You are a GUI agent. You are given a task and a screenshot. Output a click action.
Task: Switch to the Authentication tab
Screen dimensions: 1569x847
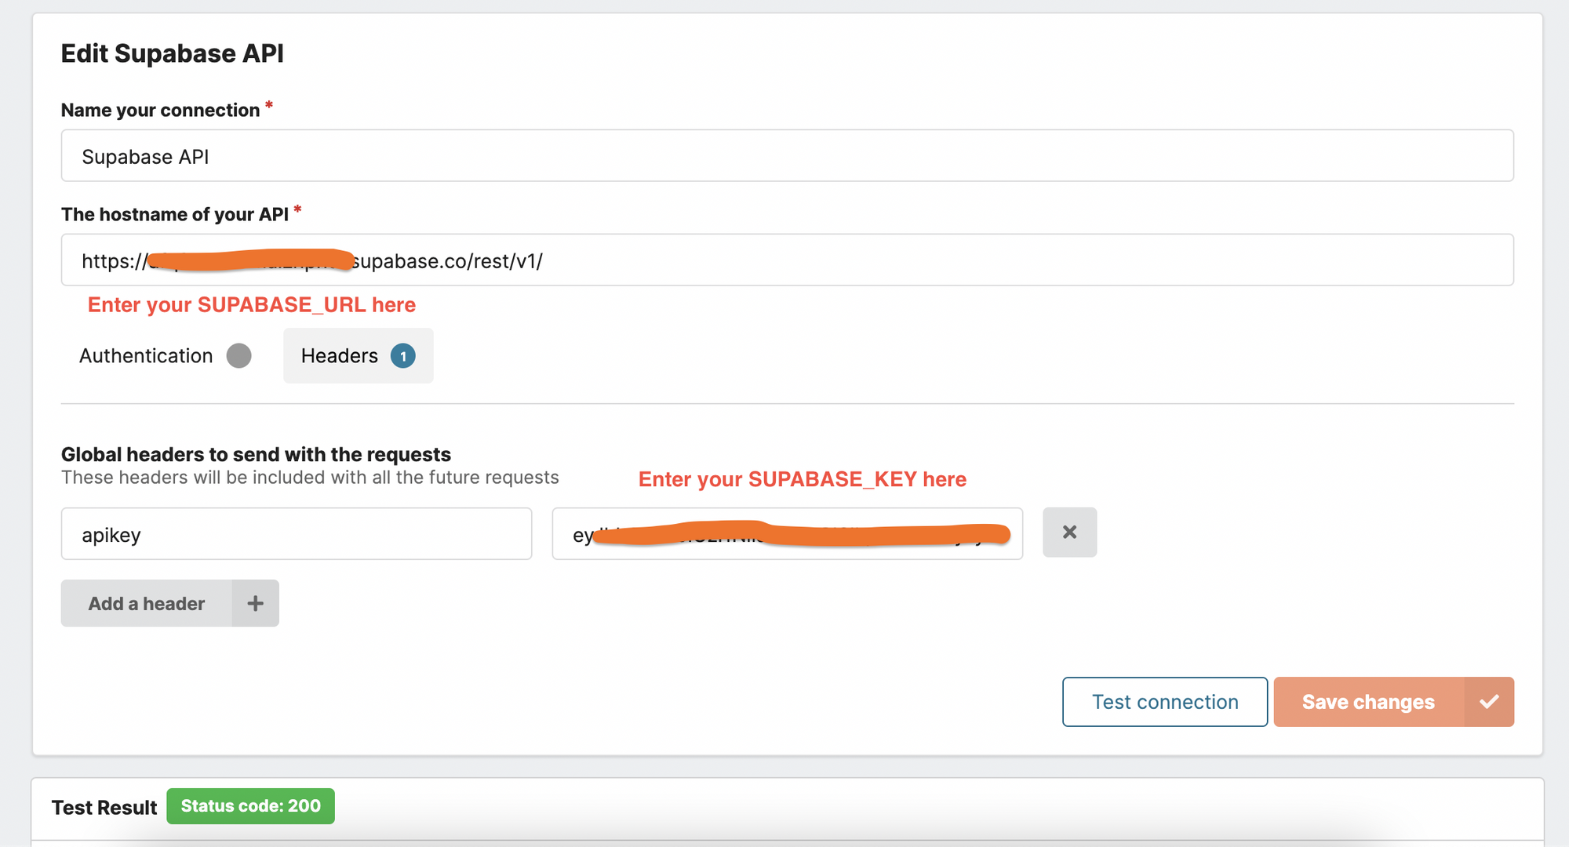click(145, 355)
